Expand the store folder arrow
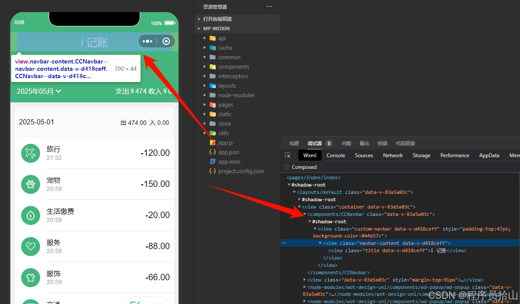 pyautogui.click(x=205, y=124)
